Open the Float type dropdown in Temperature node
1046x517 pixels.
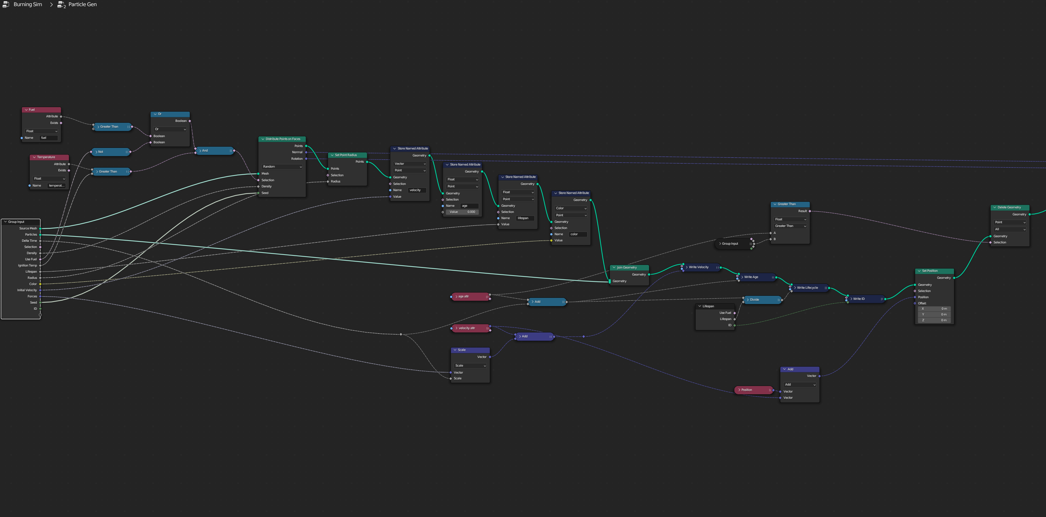click(x=50, y=179)
